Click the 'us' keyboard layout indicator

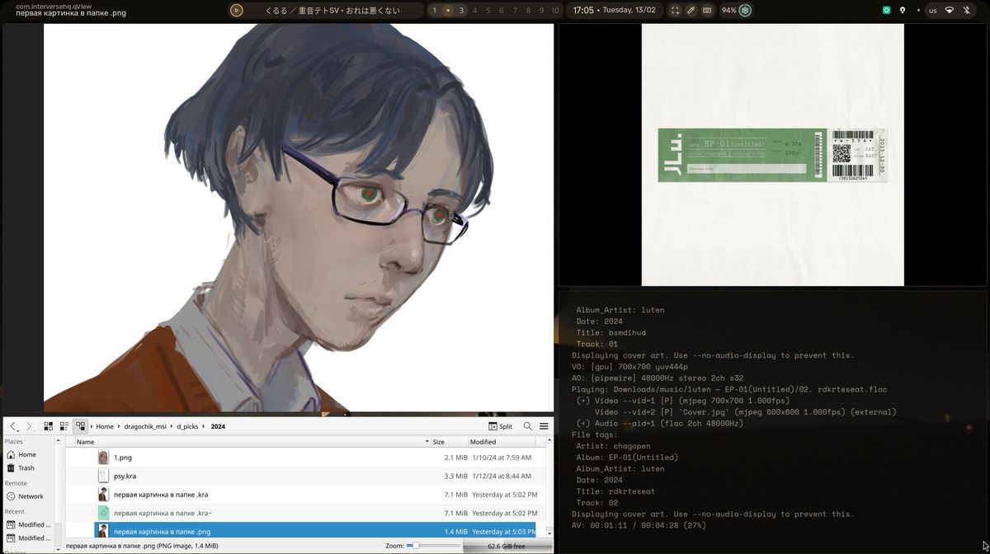[932, 11]
